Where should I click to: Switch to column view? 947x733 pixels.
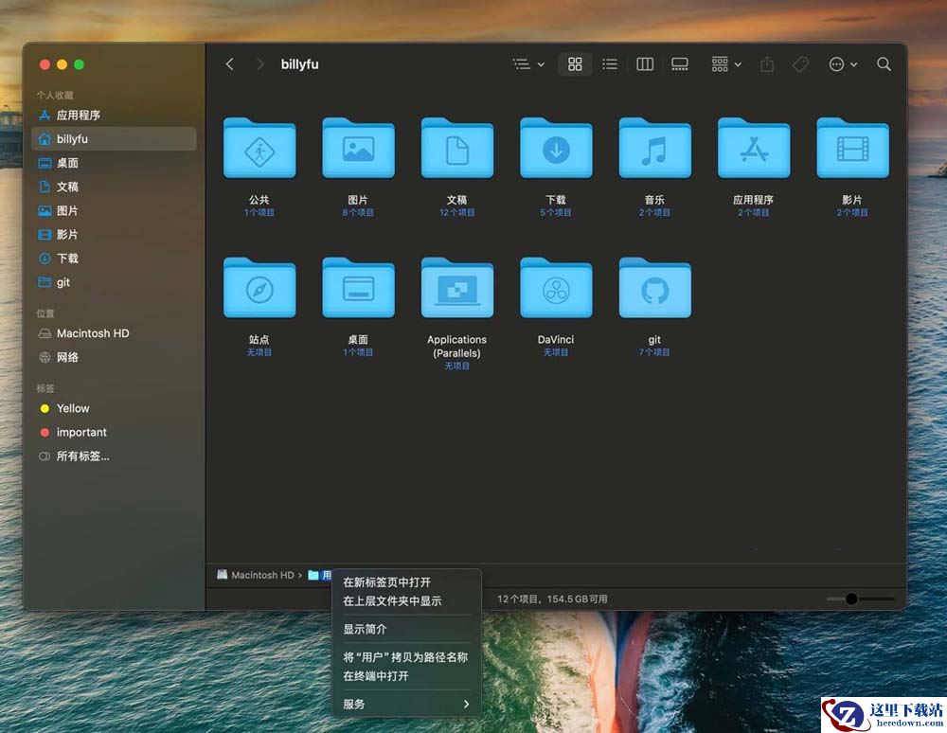click(645, 64)
